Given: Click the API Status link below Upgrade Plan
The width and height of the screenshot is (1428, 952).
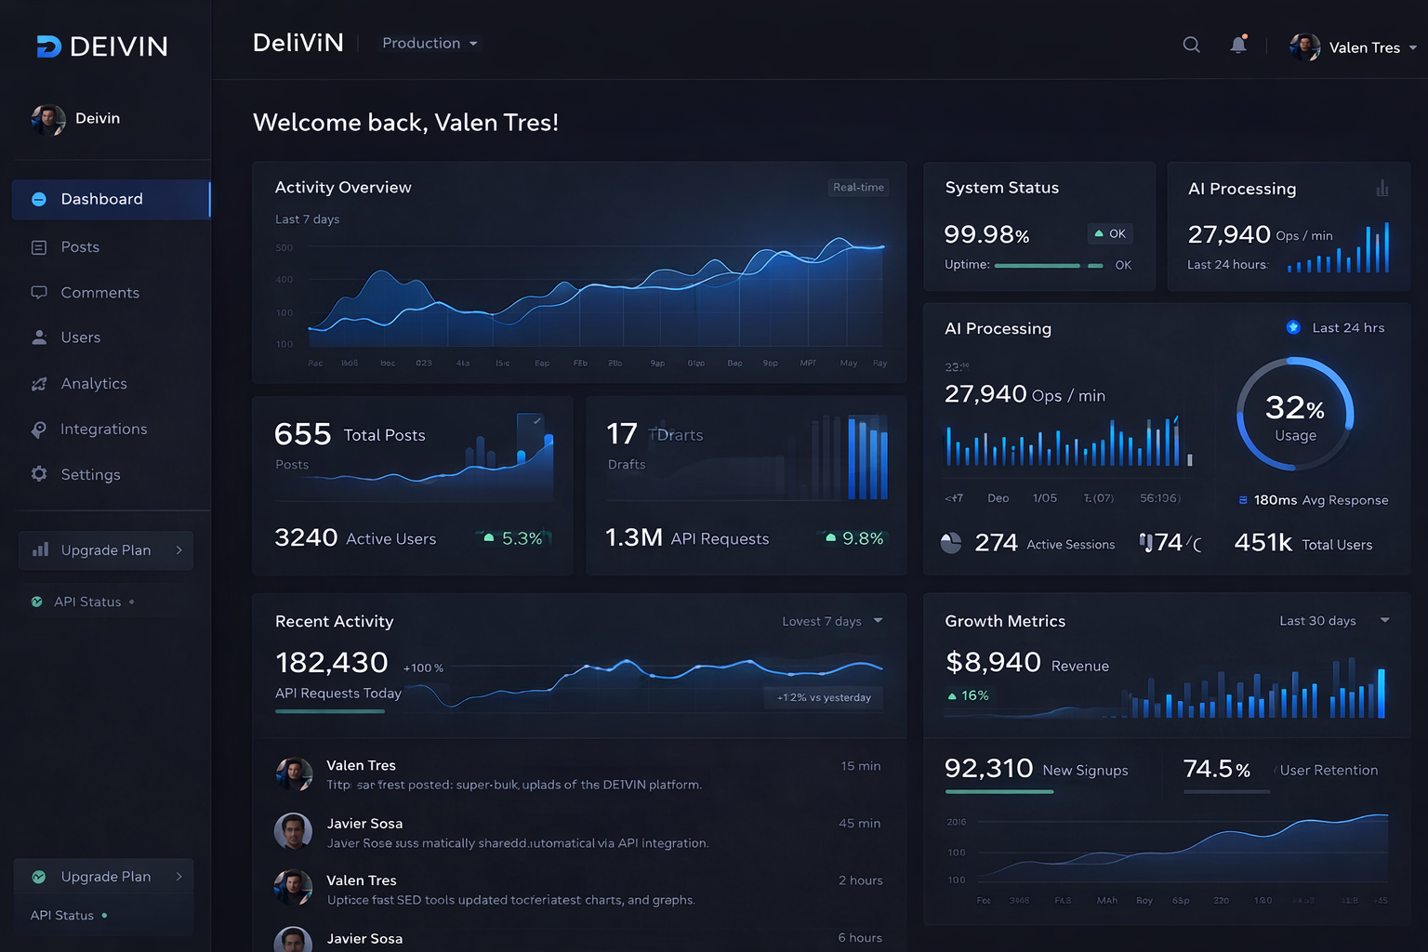Looking at the screenshot, I should tap(87, 602).
